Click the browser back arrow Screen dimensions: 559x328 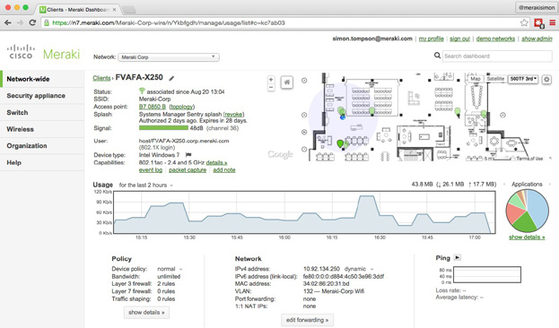pyautogui.click(x=8, y=22)
